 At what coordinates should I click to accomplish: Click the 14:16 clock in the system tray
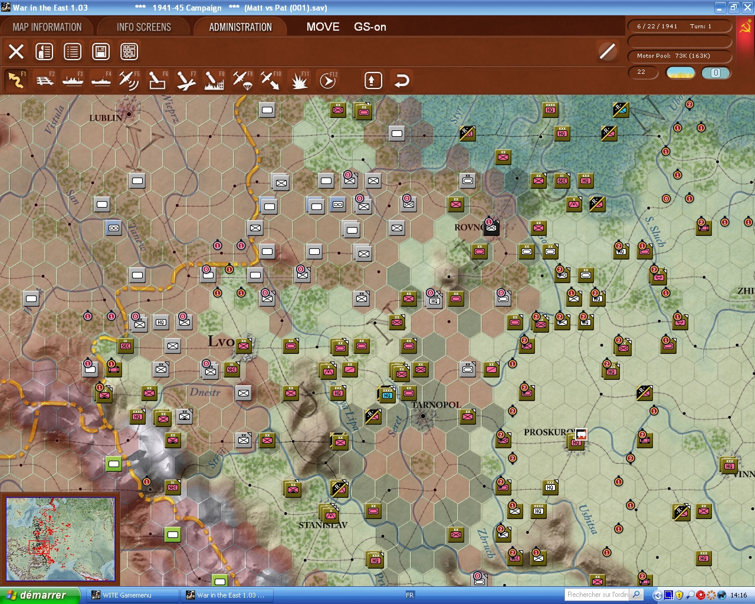coord(738,595)
